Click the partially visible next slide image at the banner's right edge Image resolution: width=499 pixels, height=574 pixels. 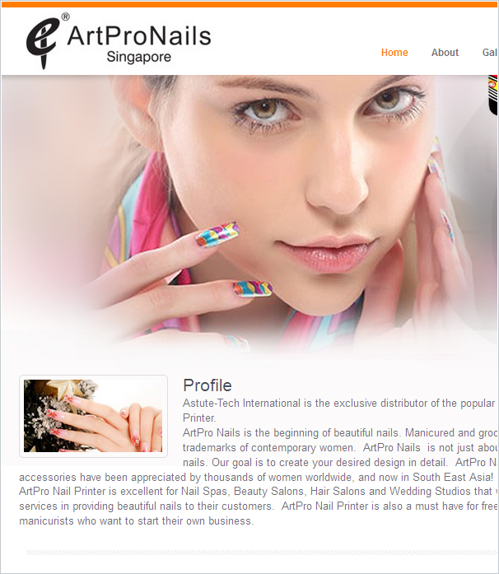pos(492,96)
